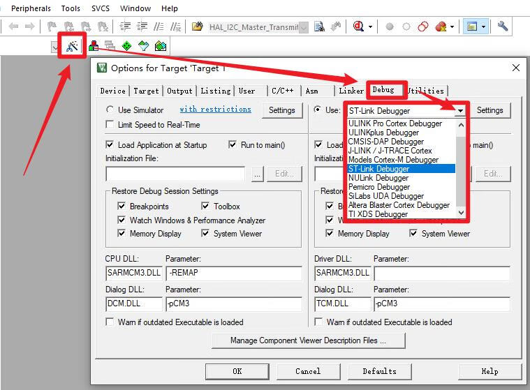Select CMSIS-DAP Debugger from the list
The image size is (530, 390).
point(385,142)
